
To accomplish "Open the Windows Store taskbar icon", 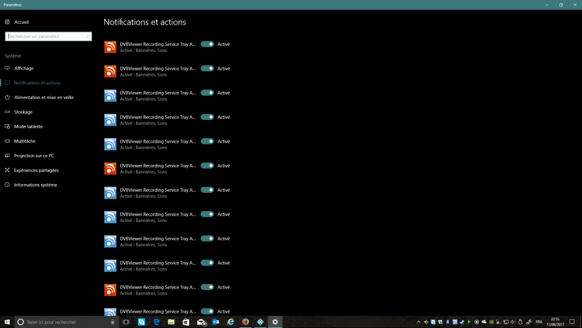I will [186, 322].
